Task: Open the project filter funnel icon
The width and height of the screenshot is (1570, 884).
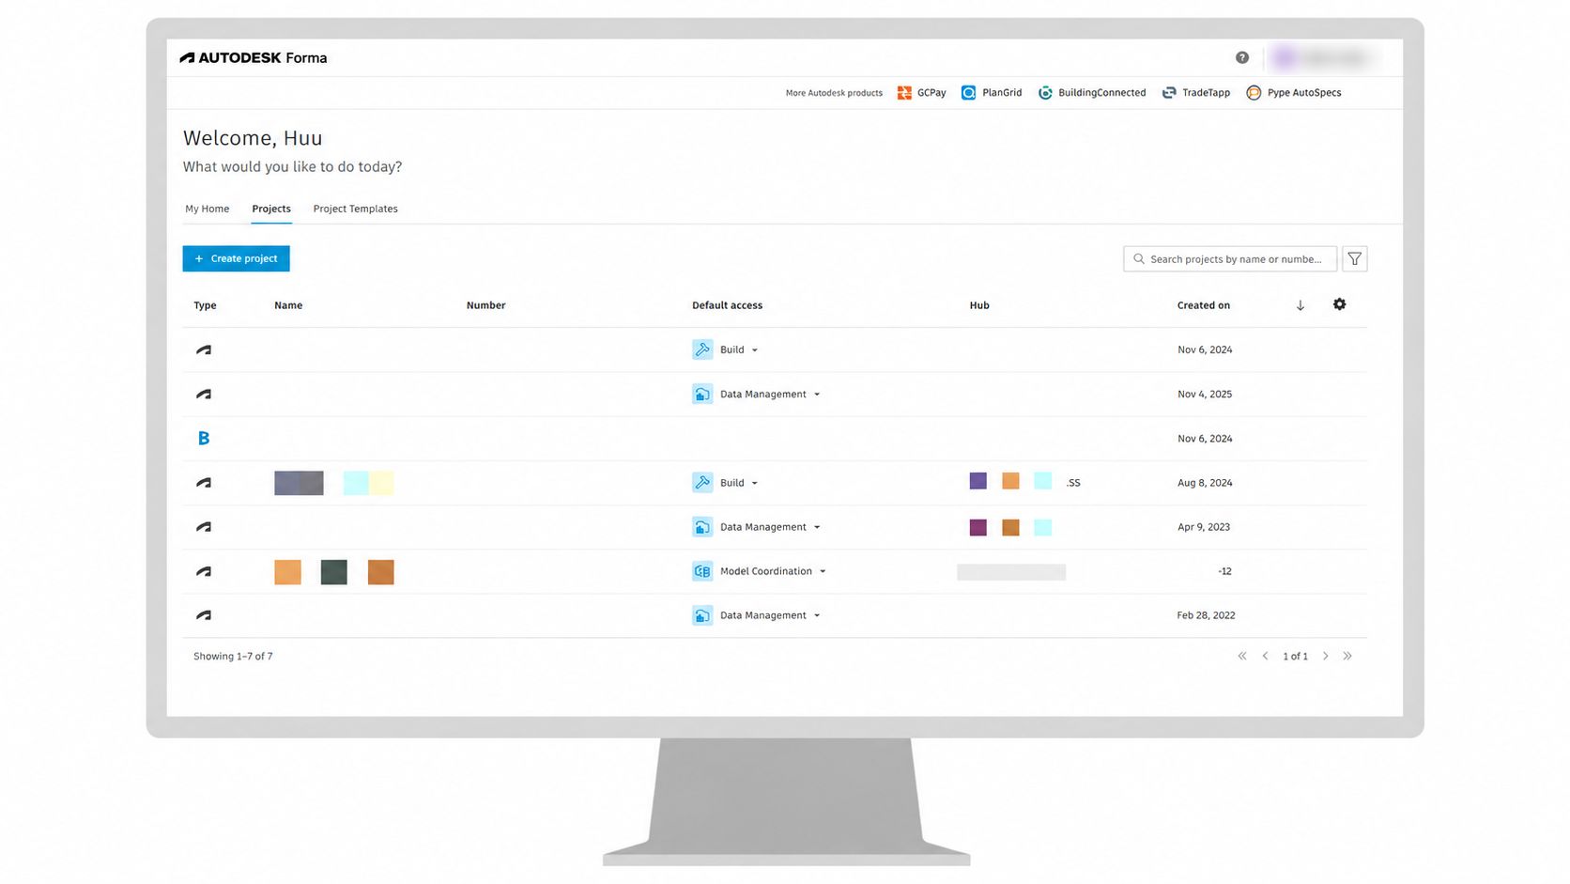Action: (1354, 259)
